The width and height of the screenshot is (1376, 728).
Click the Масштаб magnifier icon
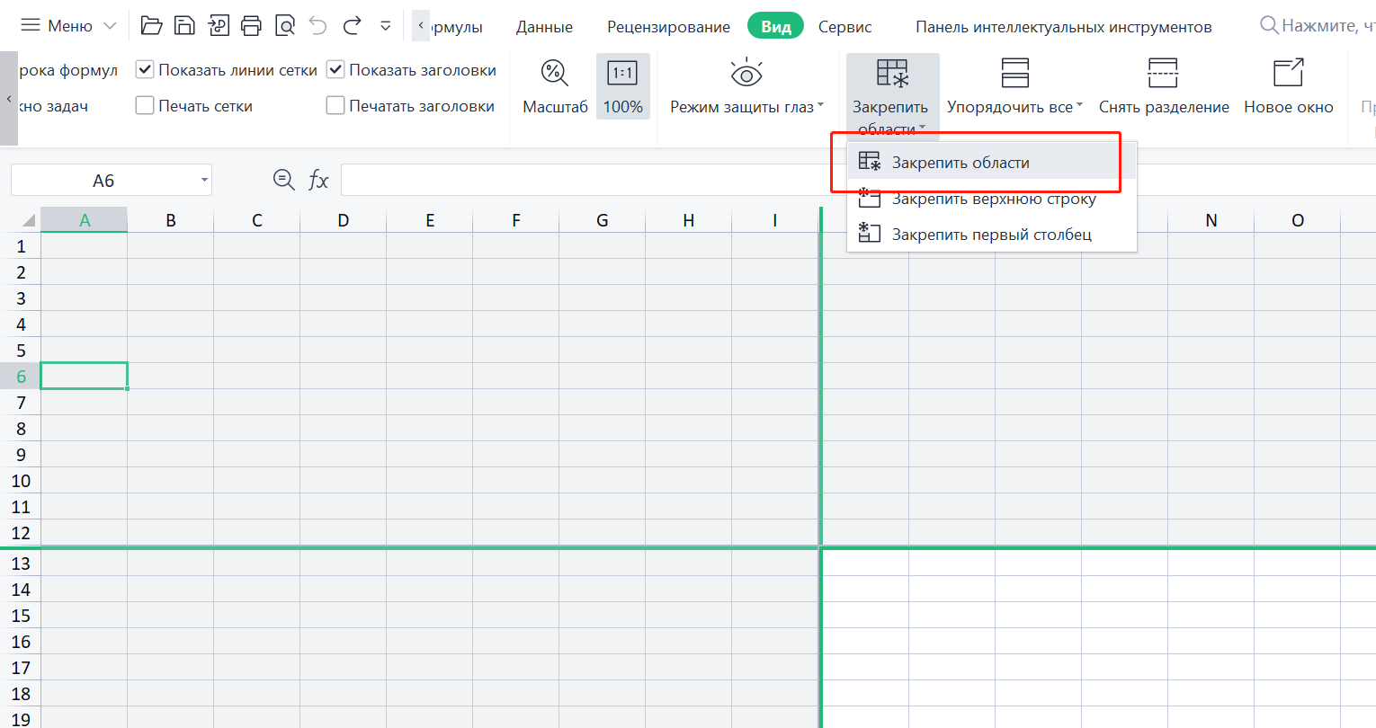554,74
